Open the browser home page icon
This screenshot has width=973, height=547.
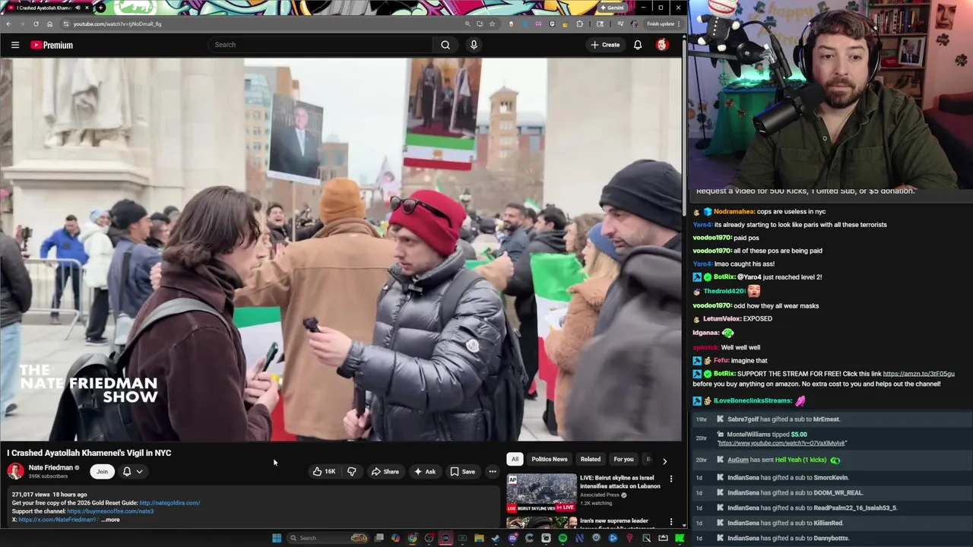(49, 24)
